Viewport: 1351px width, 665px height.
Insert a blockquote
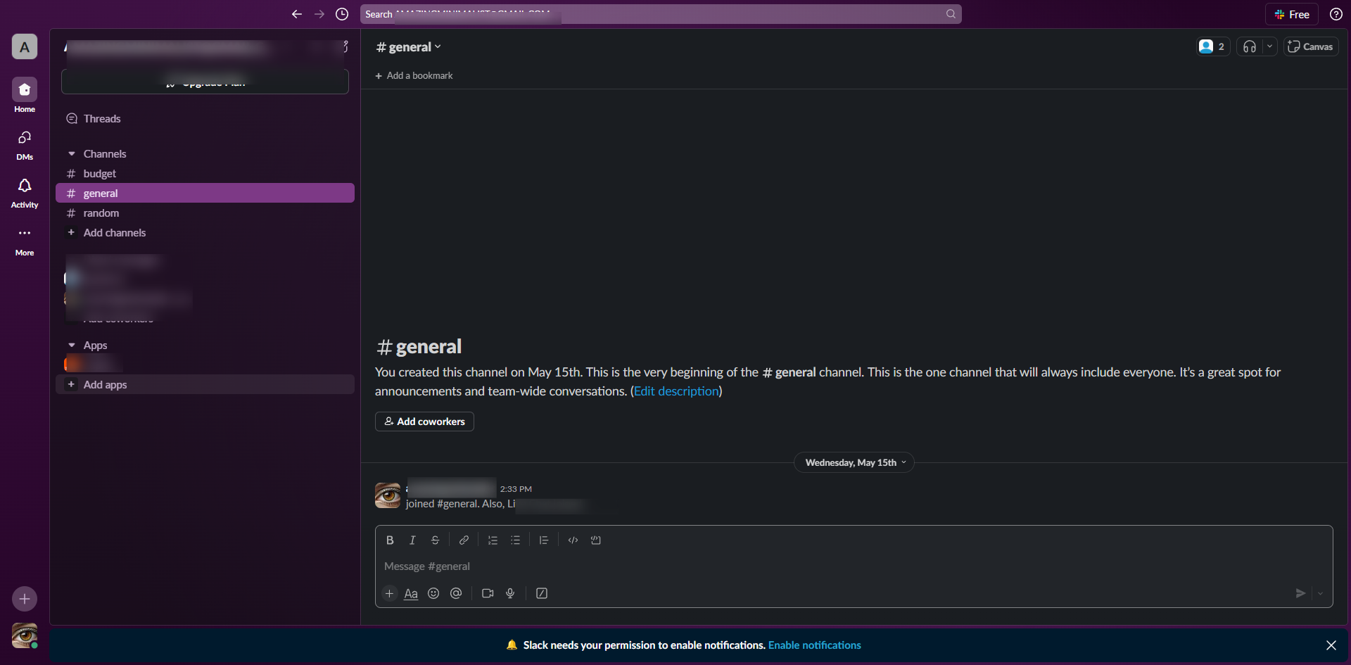544,540
